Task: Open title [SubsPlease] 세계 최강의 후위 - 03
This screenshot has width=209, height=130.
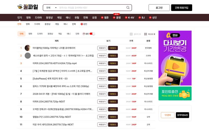Action: (50, 79)
